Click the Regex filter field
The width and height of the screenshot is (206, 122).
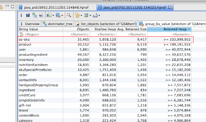[41, 34]
